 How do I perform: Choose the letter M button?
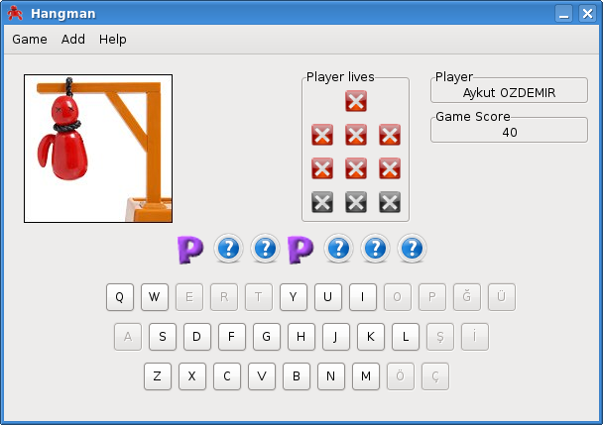click(x=366, y=376)
